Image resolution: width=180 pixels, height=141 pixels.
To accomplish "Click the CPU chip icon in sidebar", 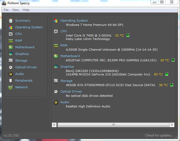I will click(x=11, y=34).
